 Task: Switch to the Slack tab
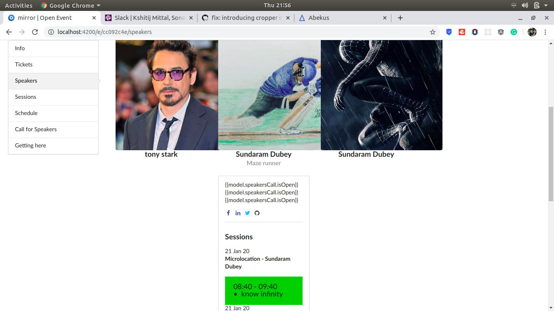[150, 18]
